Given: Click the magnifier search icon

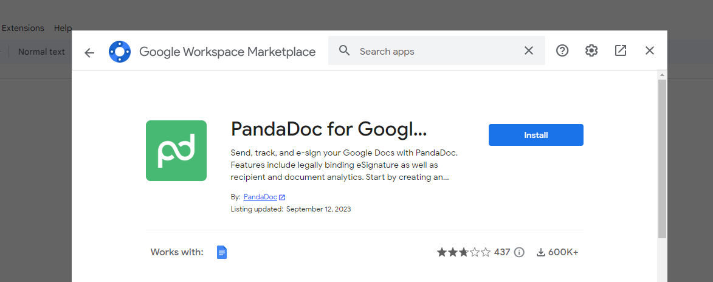Looking at the screenshot, I should (x=345, y=50).
